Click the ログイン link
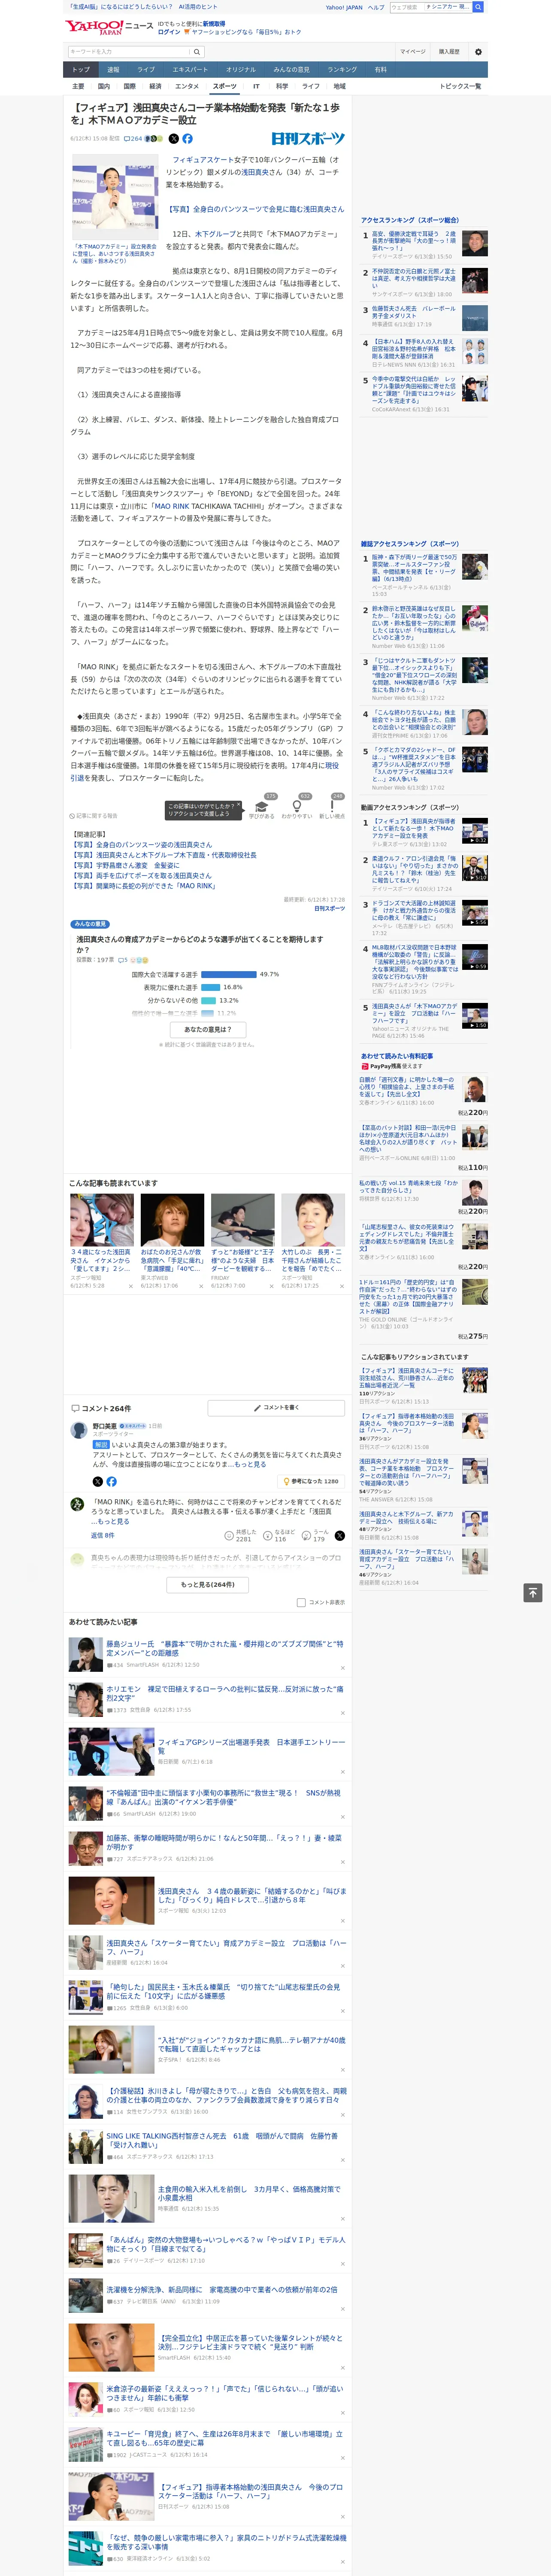Image resolution: width=551 pixels, height=2576 pixels. (169, 32)
